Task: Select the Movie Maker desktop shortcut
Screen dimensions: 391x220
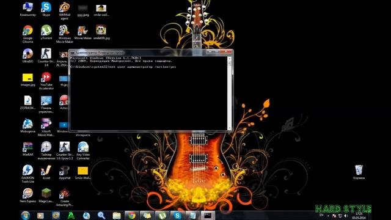Action: (83, 32)
